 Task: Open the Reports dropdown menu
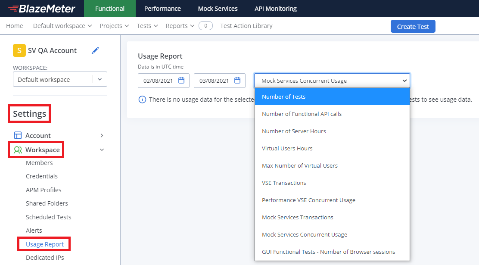click(x=180, y=26)
